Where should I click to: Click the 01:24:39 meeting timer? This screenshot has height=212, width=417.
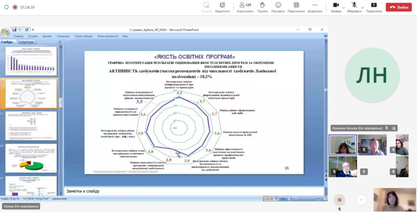pos(27,7)
